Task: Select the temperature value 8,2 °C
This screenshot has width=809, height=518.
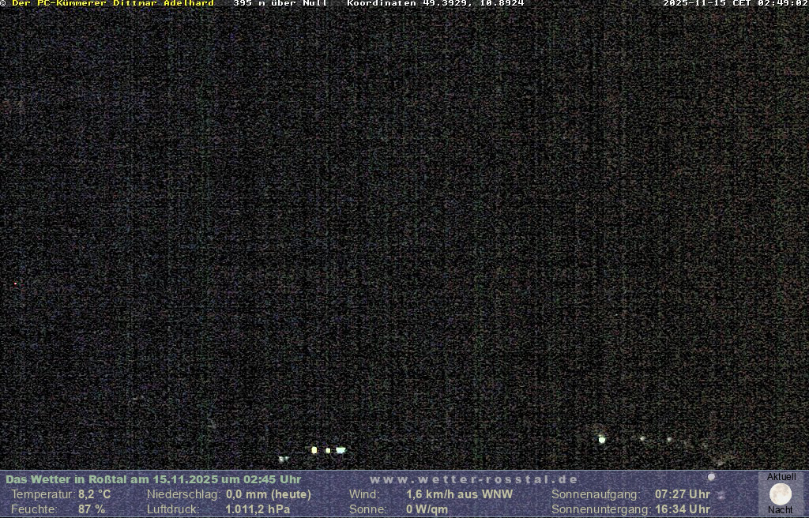Action: coord(94,494)
